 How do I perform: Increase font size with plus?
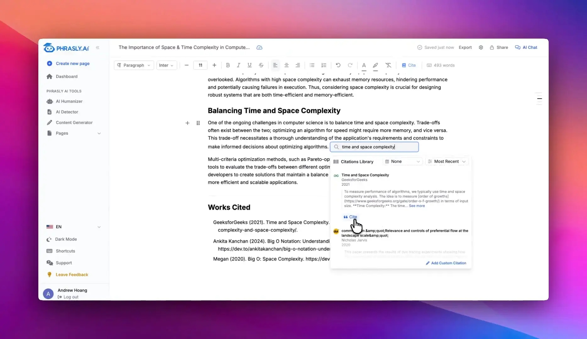pyautogui.click(x=214, y=65)
